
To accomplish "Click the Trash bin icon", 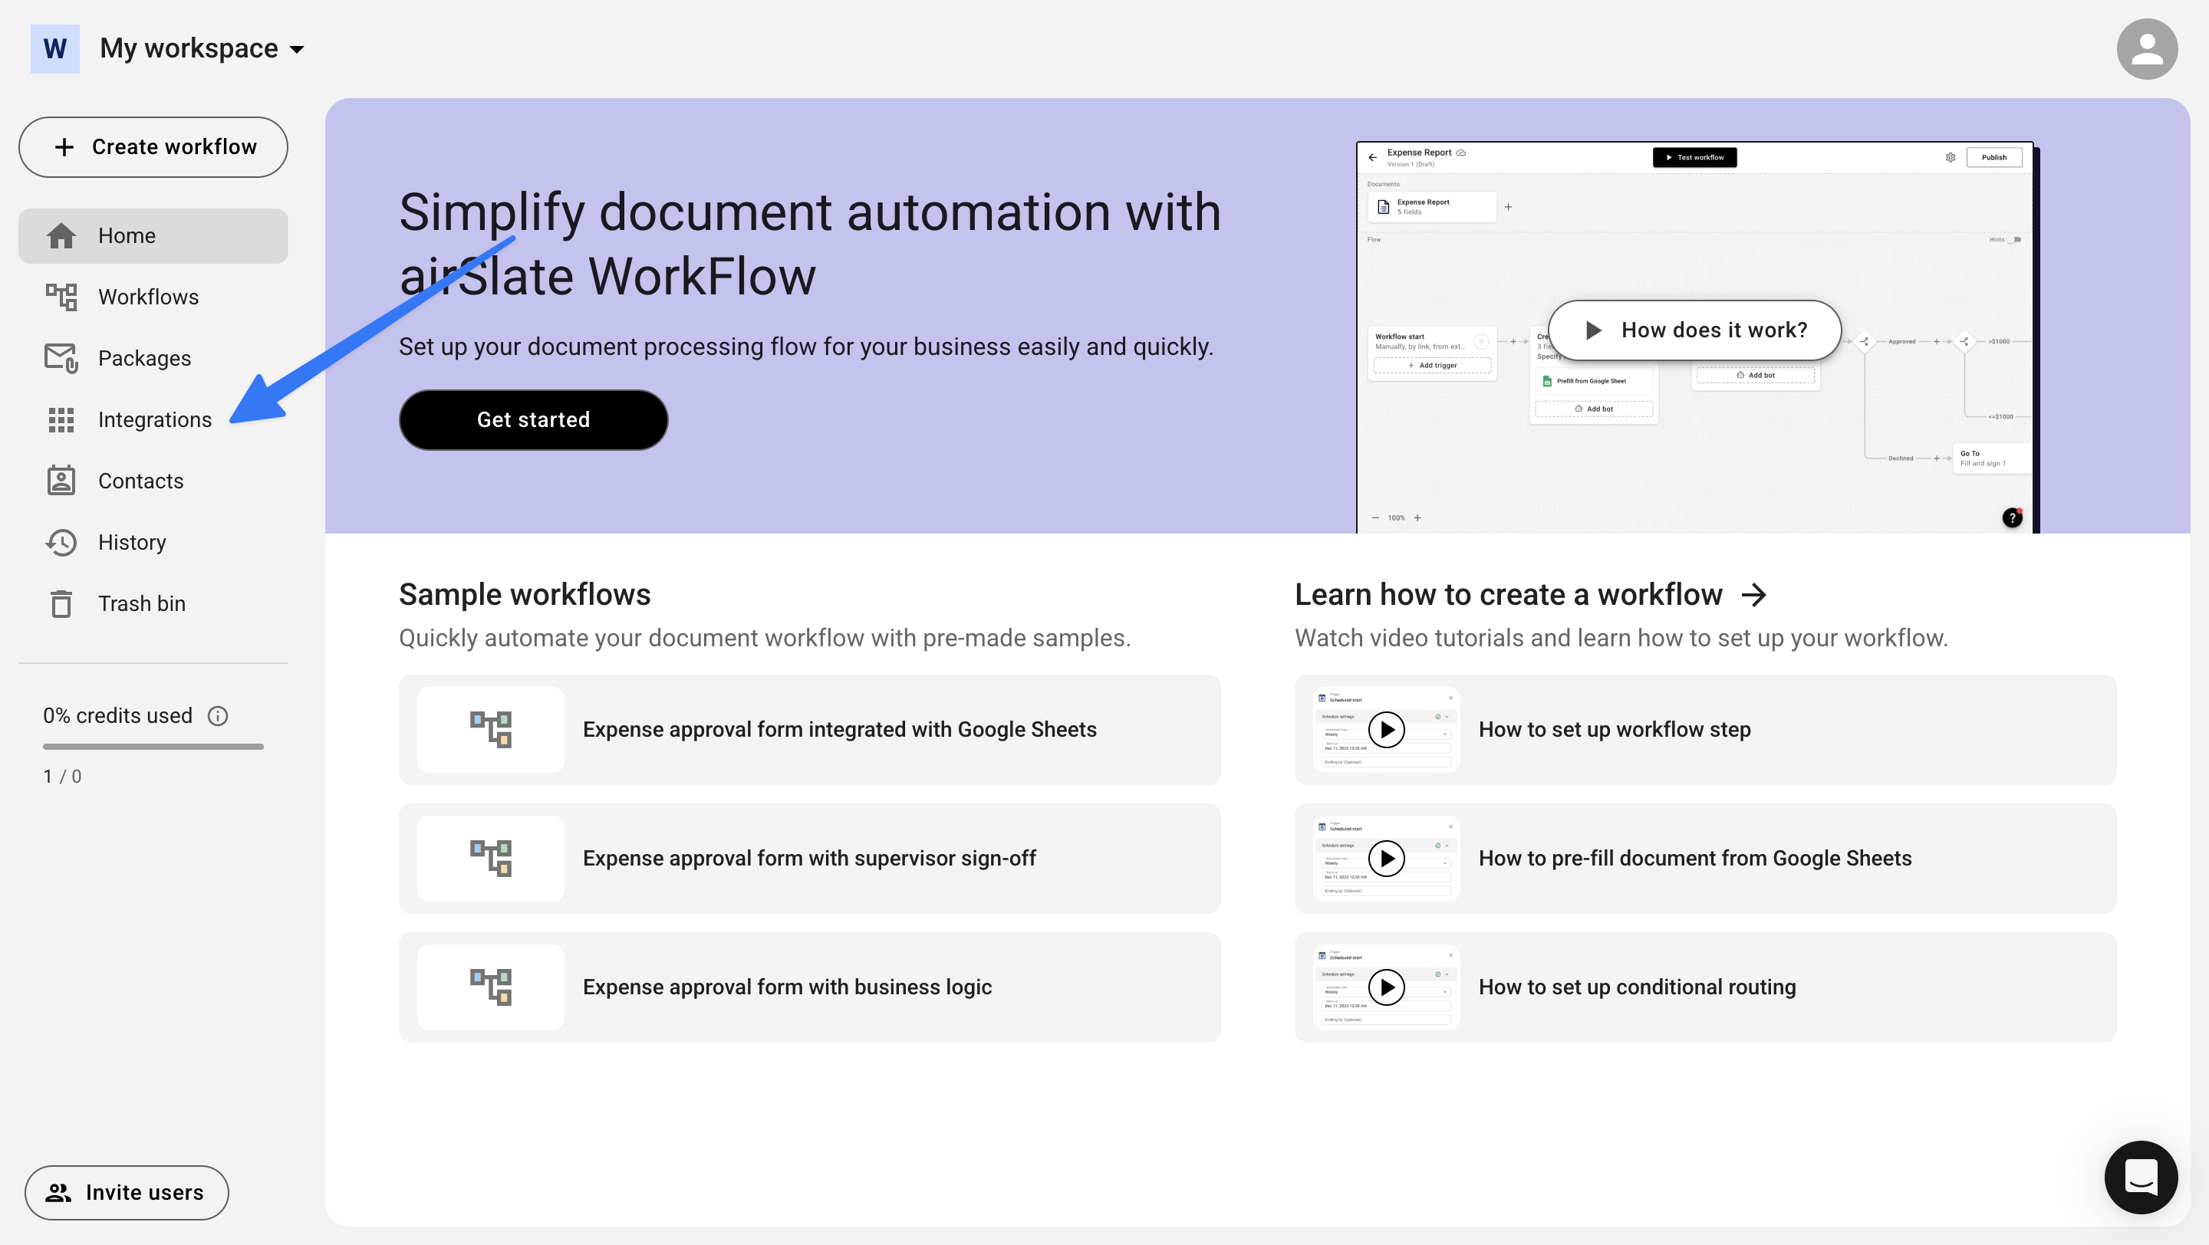I will (61, 604).
